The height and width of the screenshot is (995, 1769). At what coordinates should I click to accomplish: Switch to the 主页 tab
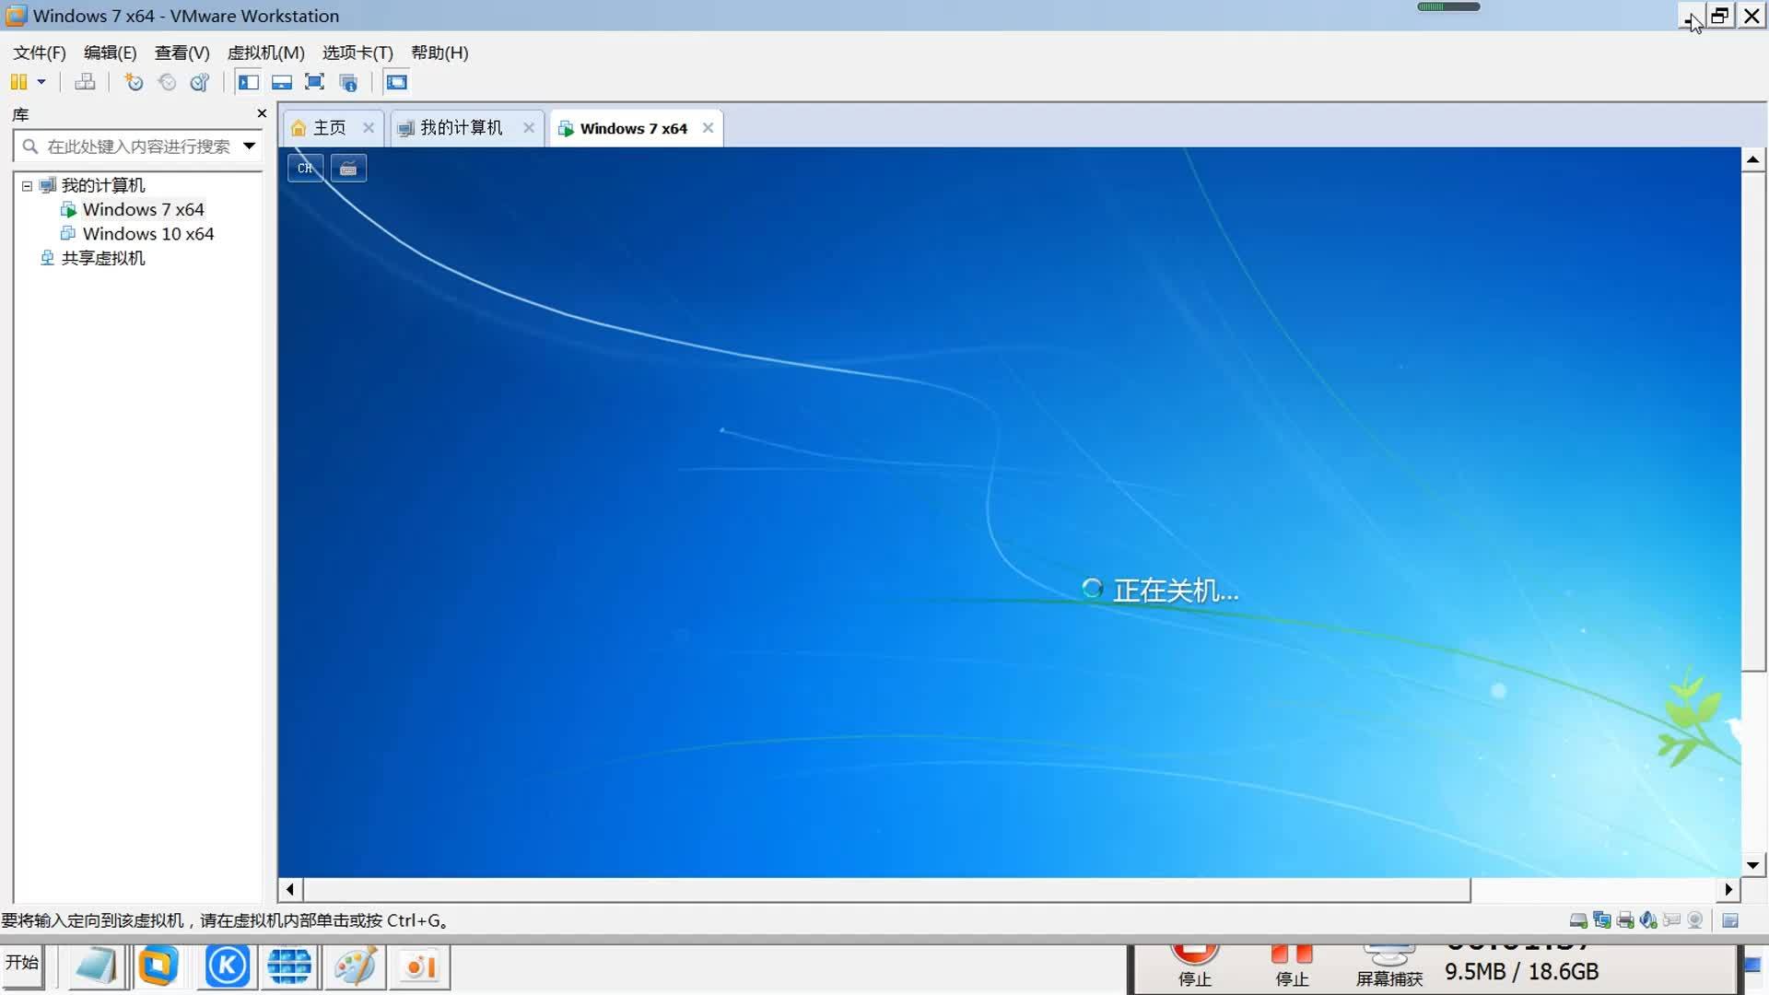328,128
